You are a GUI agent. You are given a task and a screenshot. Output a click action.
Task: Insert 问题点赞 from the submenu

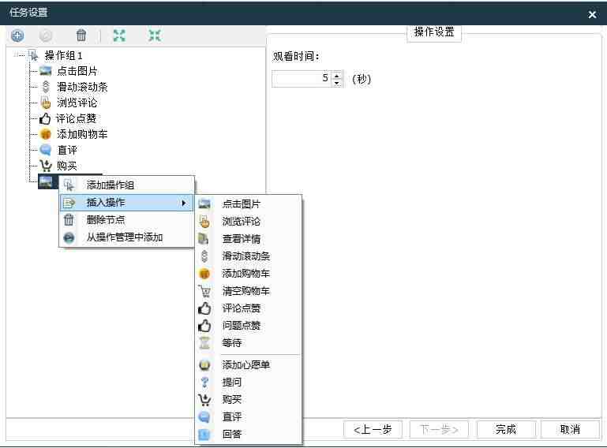pos(249,326)
